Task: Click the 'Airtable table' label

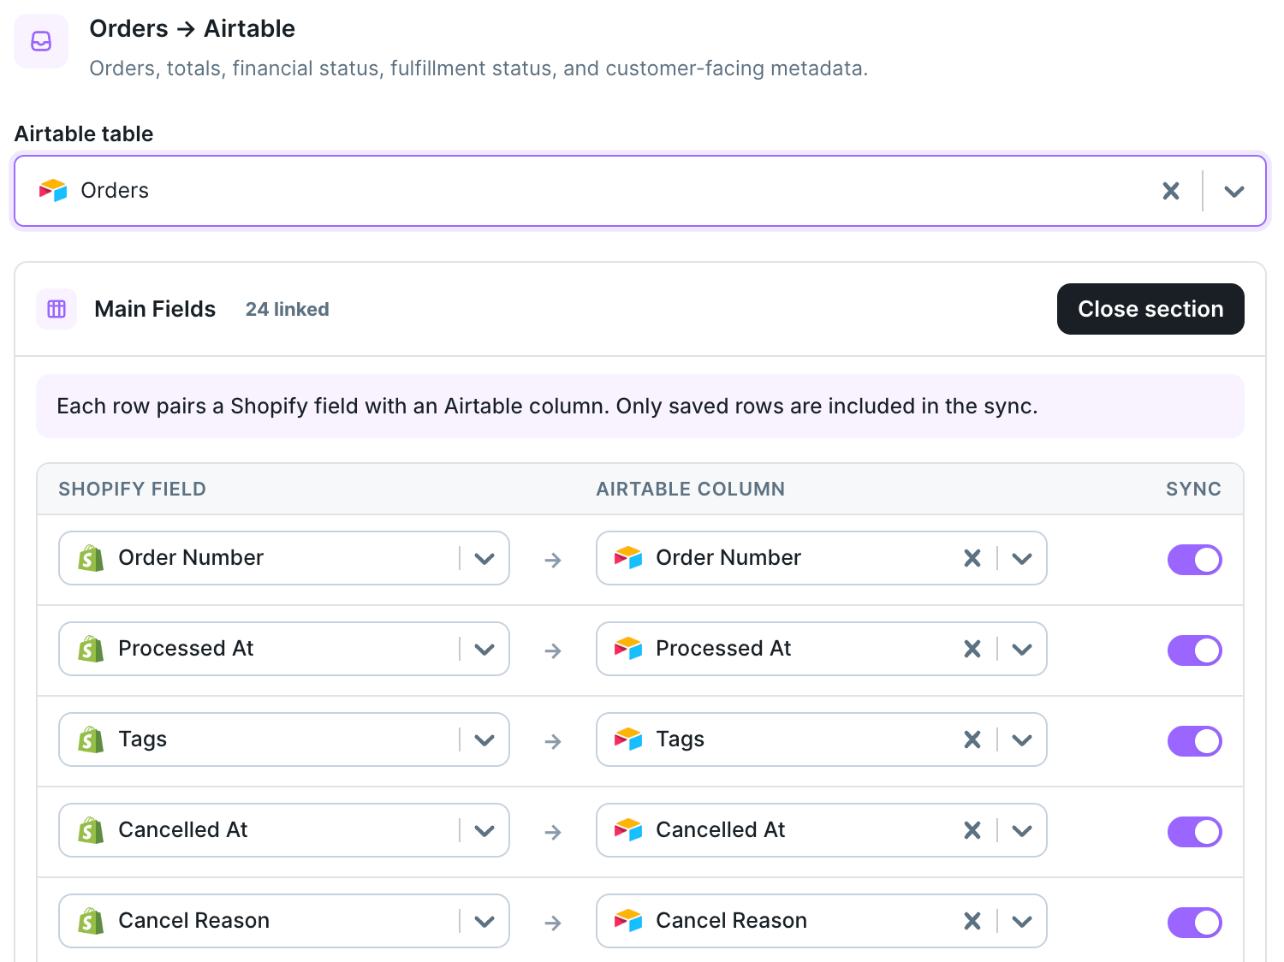Action: pyautogui.click(x=84, y=134)
